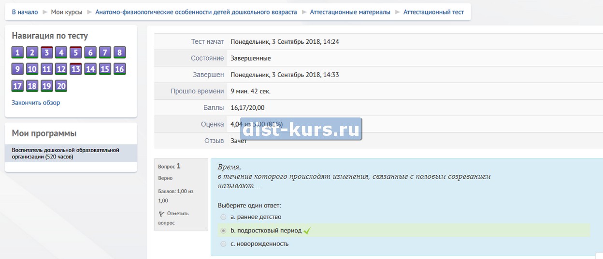The width and height of the screenshot is (603, 259).
Task: Click 'Закончить обзор' link
Action: coord(36,103)
